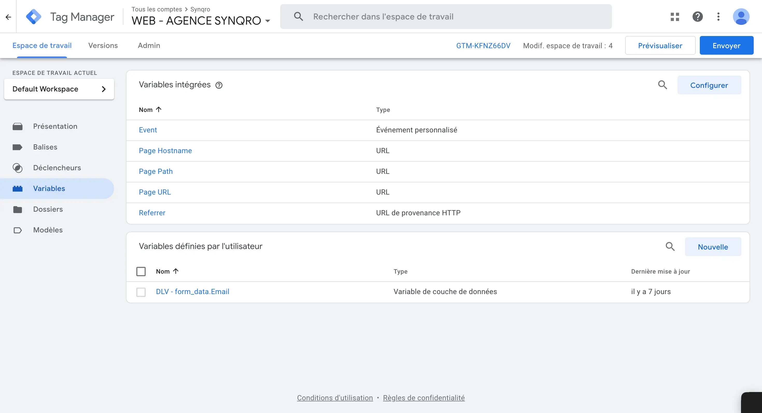Viewport: 762px width, 413px height.
Task: Click 'il y a 7 jours' cell
Action: (x=651, y=291)
